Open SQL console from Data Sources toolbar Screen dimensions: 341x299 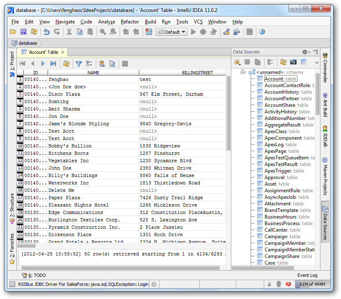pyautogui.click(x=293, y=62)
